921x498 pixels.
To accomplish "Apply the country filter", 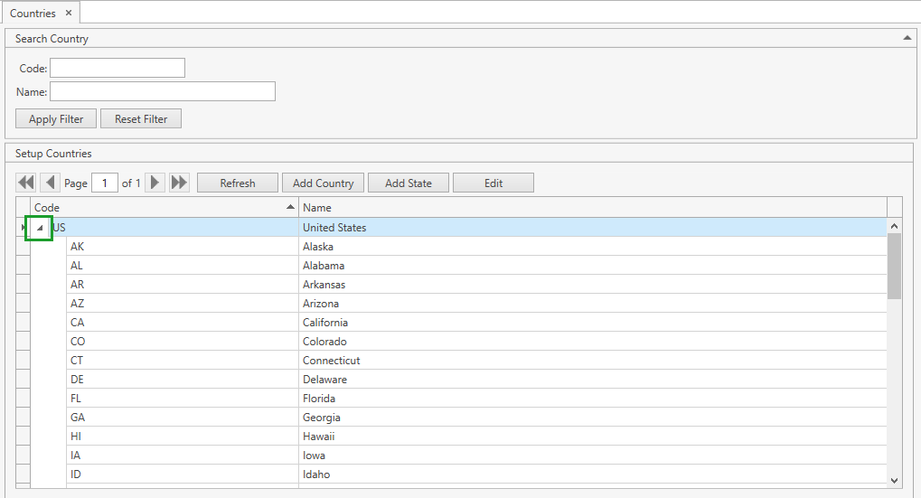I will (56, 119).
